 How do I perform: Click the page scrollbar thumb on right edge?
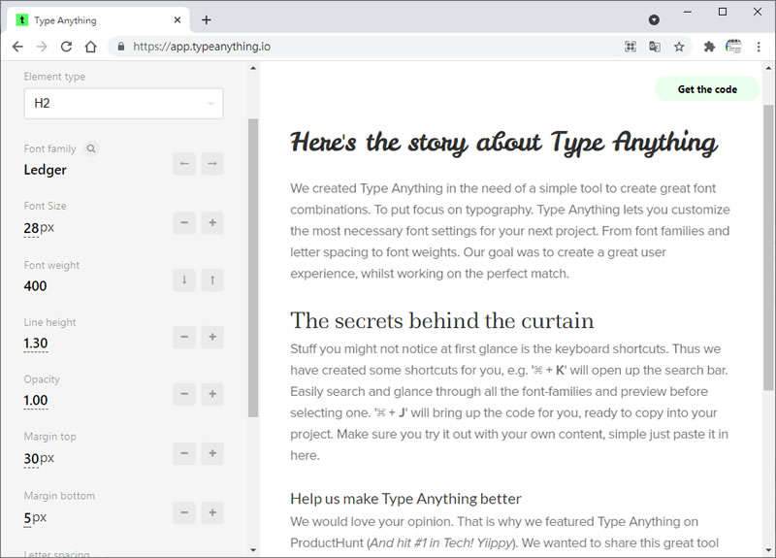point(768,247)
